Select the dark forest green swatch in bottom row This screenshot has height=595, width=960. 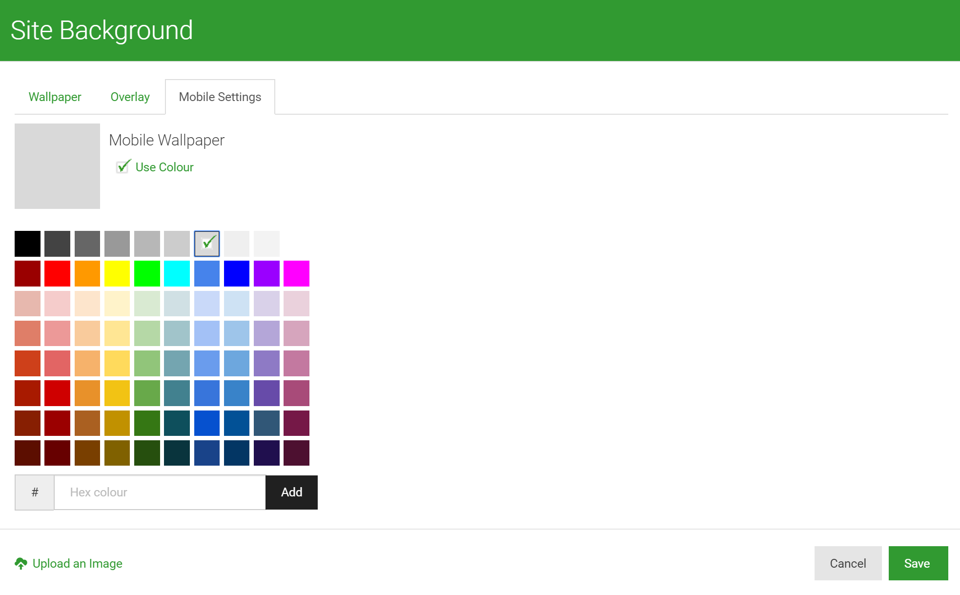point(147,453)
